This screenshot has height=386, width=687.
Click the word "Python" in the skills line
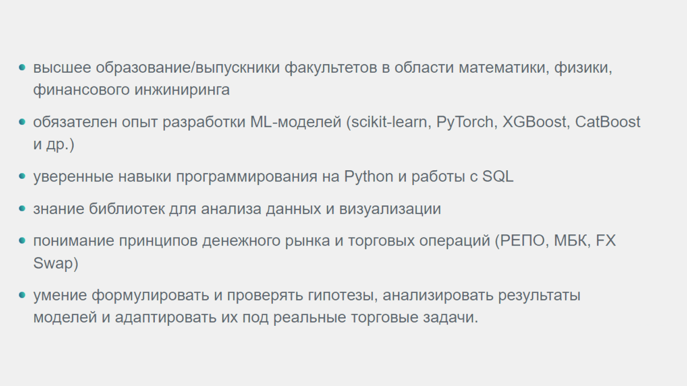[368, 177]
